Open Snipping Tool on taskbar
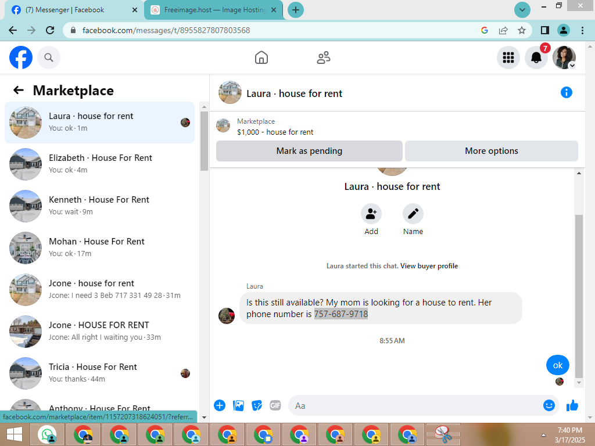The height and width of the screenshot is (446, 595). pyautogui.click(x=443, y=434)
